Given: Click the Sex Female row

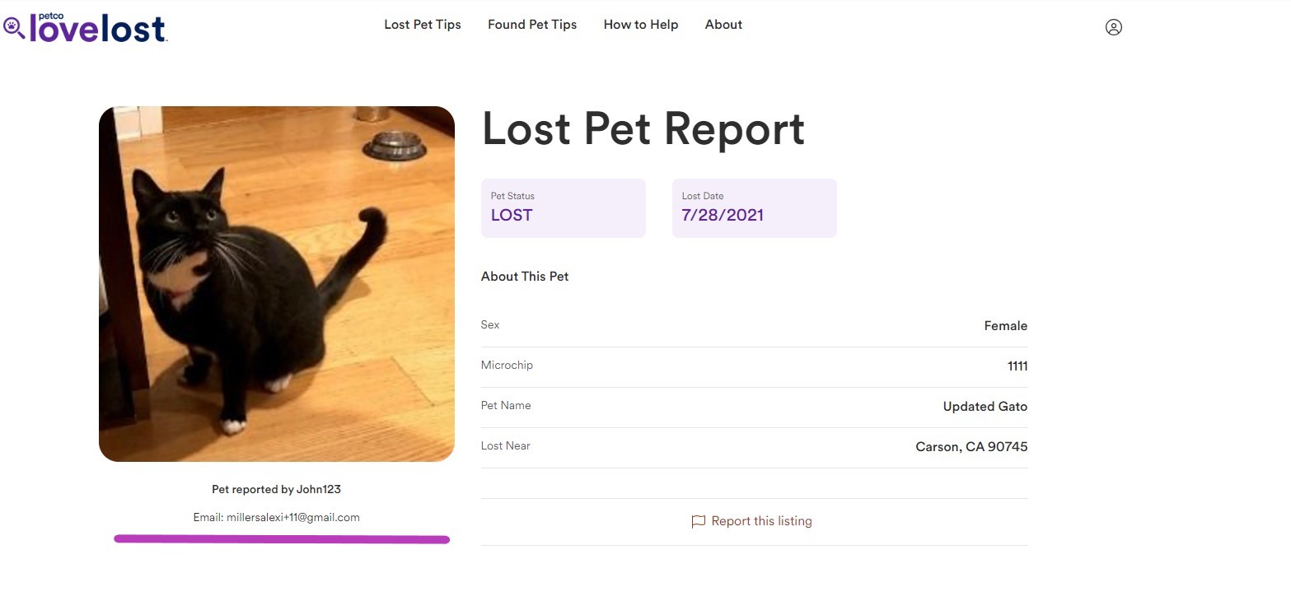Looking at the screenshot, I should (x=1005, y=325).
